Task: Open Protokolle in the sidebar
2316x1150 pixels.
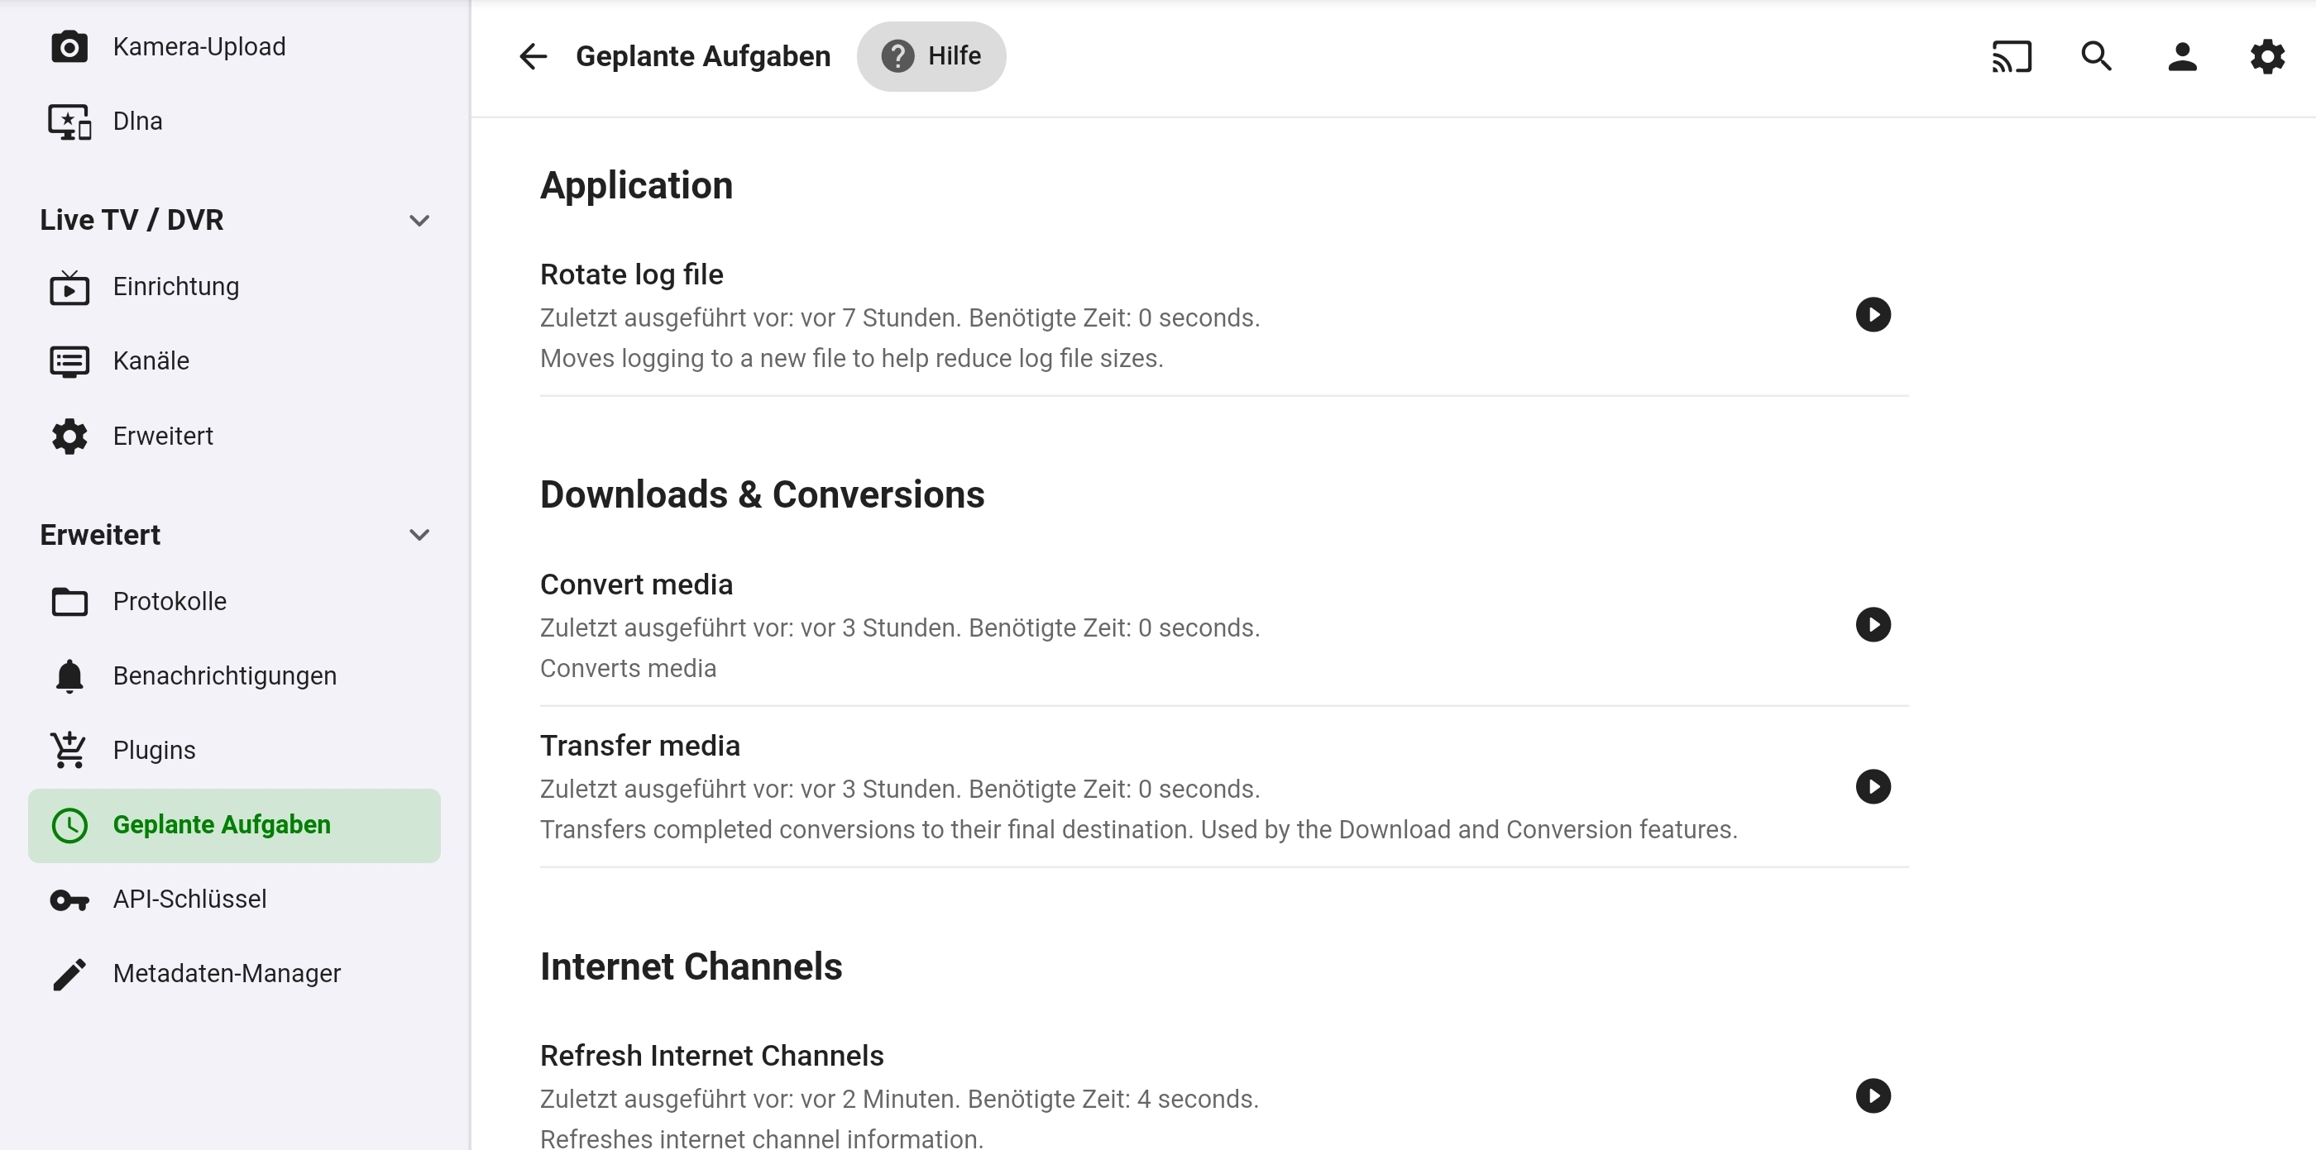Action: click(234, 602)
